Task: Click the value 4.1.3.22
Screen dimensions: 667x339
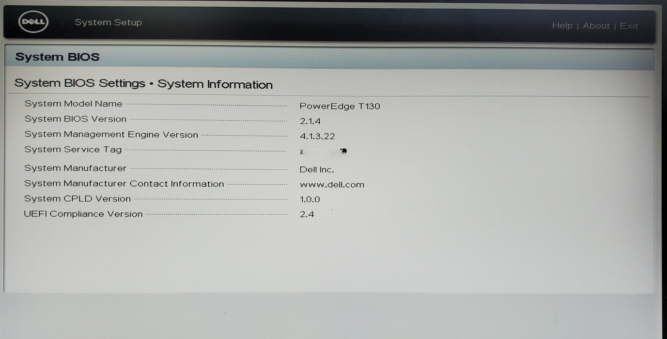Action: 317,137
